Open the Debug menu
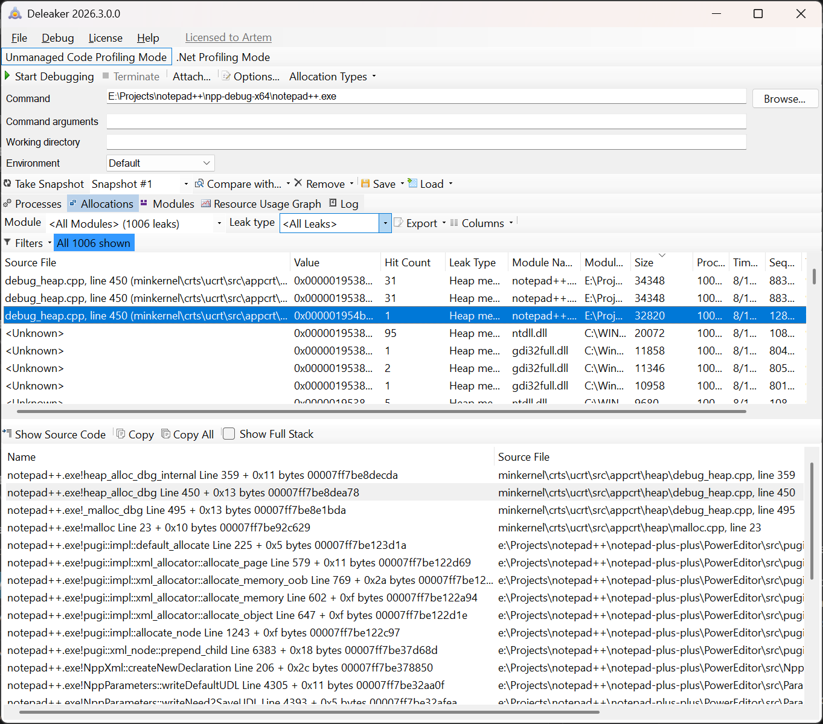The width and height of the screenshot is (823, 724). [58, 37]
